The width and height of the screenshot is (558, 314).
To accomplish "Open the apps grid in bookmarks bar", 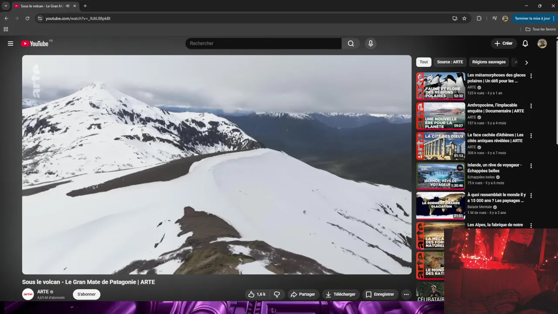I will tap(6, 29).
